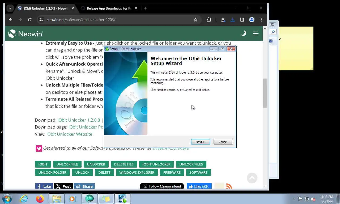Image resolution: width=340 pixels, height=204 pixels.
Task: Select the DELETE tag
Action: (x=104, y=172)
